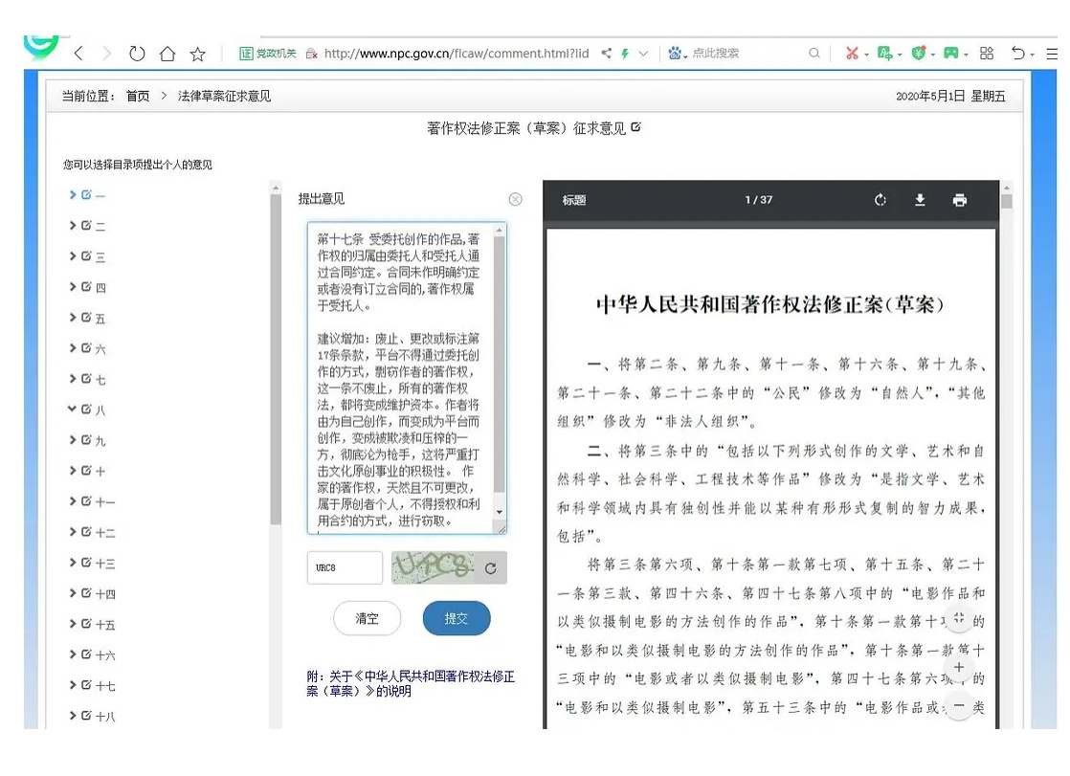The width and height of the screenshot is (1070, 776).
Task: Click the tree list scrollbar
Action: pyautogui.click(x=276, y=360)
